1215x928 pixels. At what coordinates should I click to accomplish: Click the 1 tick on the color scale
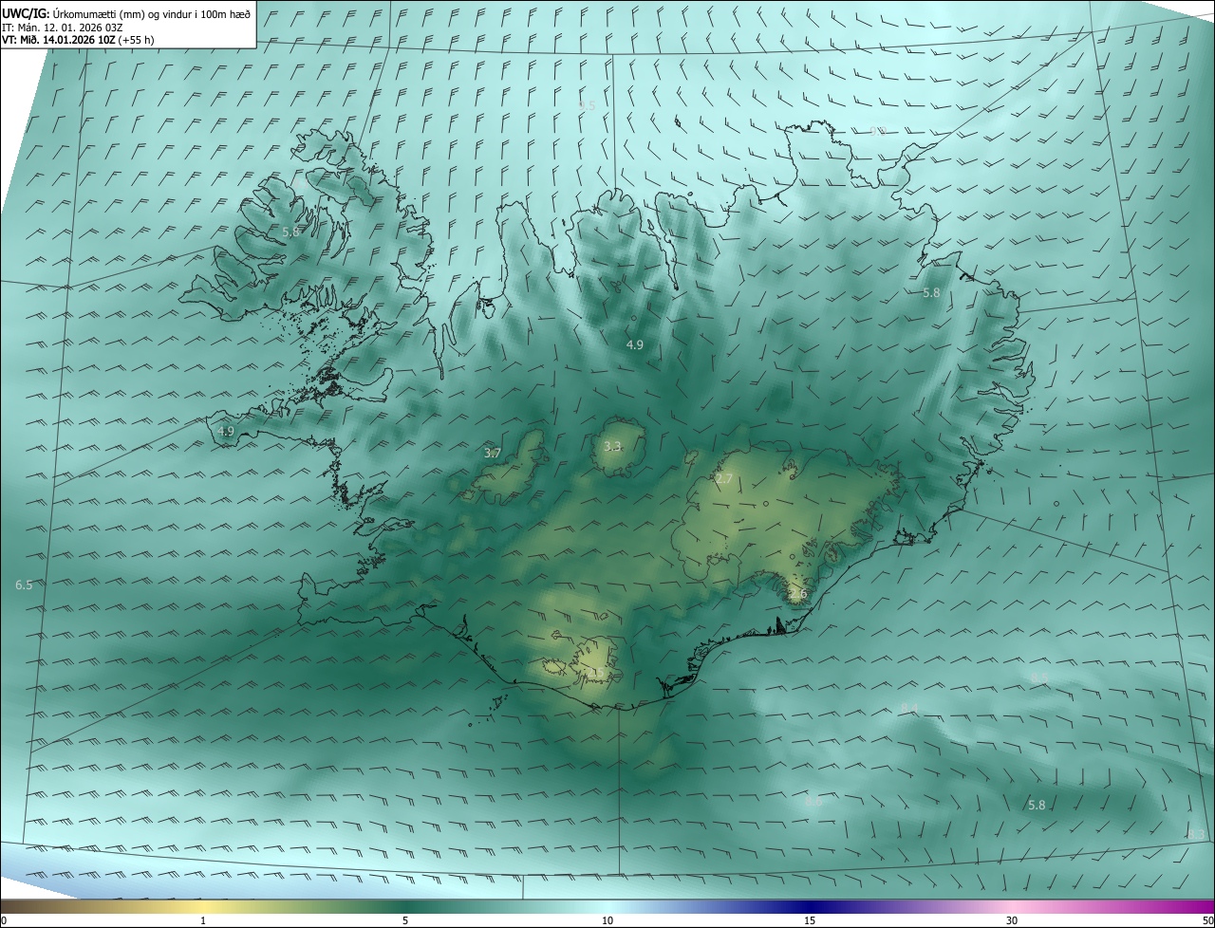click(203, 920)
